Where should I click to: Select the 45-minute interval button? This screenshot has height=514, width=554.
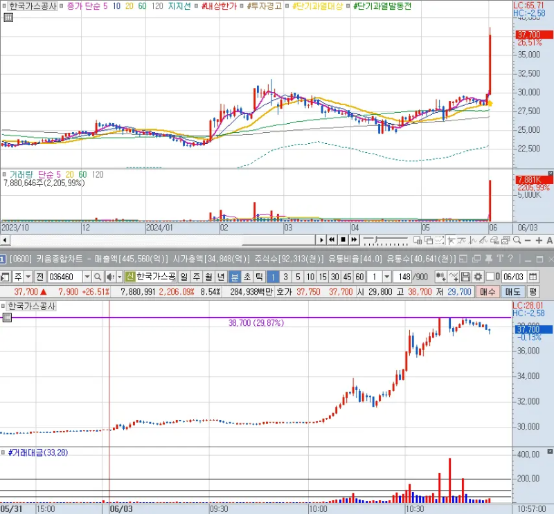point(348,277)
